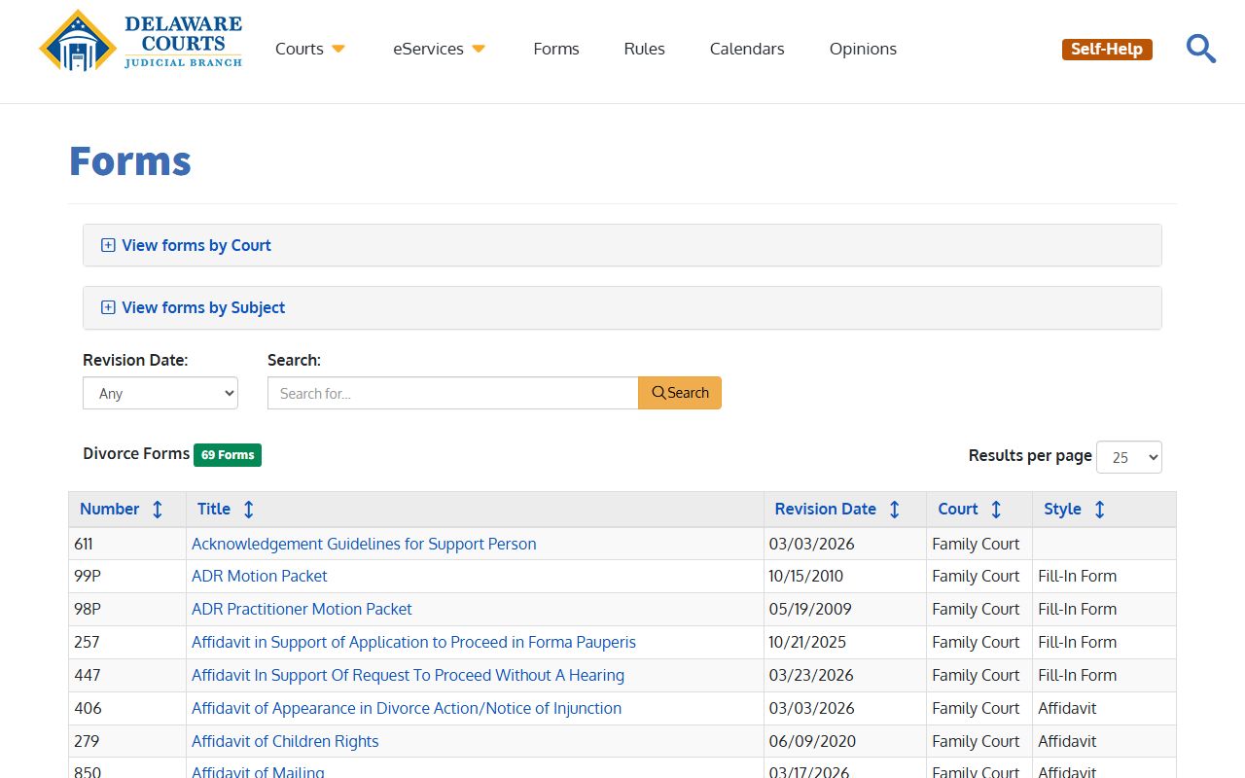Sort by Court column arrows icon
The width and height of the screenshot is (1245, 778).
(996, 509)
